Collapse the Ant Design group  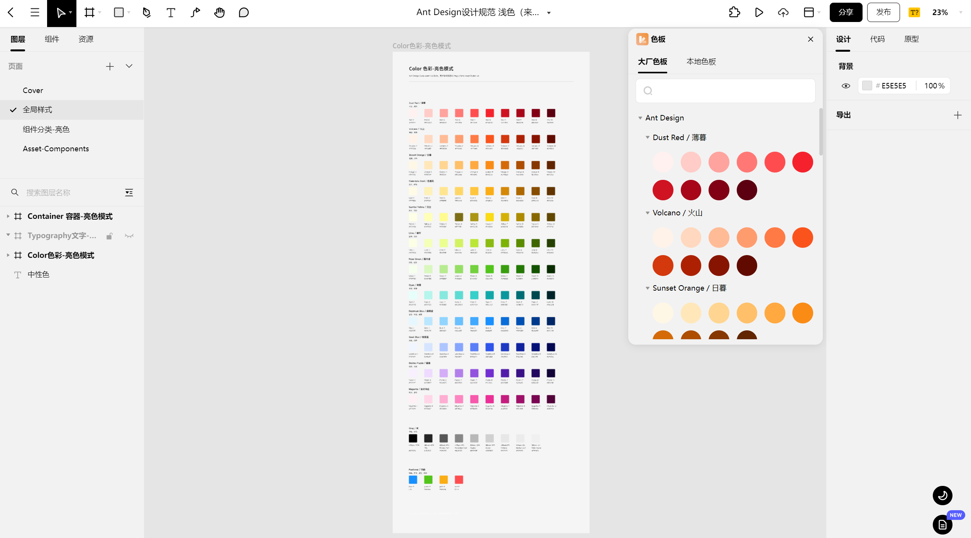tap(640, 118)
